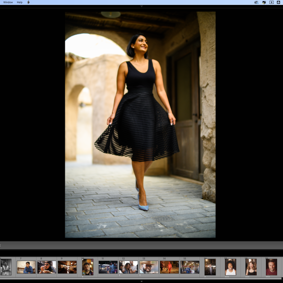Select black-and-white thumbnail of man in vest
The width and height of the screenshot is (283, 283).
(x=6, y=267)
